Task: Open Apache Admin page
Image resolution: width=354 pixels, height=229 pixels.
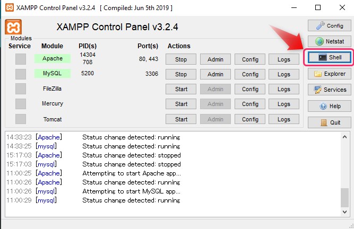Action: (215, 59)
